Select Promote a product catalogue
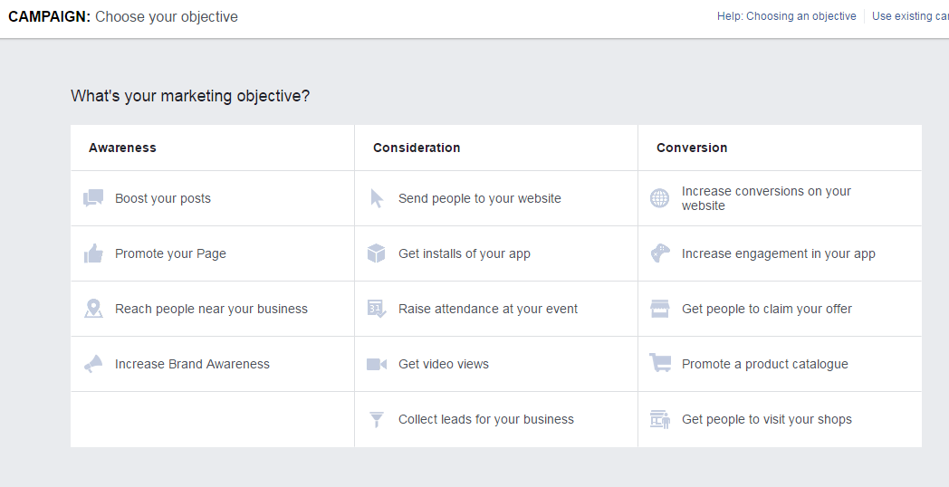This screenshot has height=487, width=949. pos(781,364)
